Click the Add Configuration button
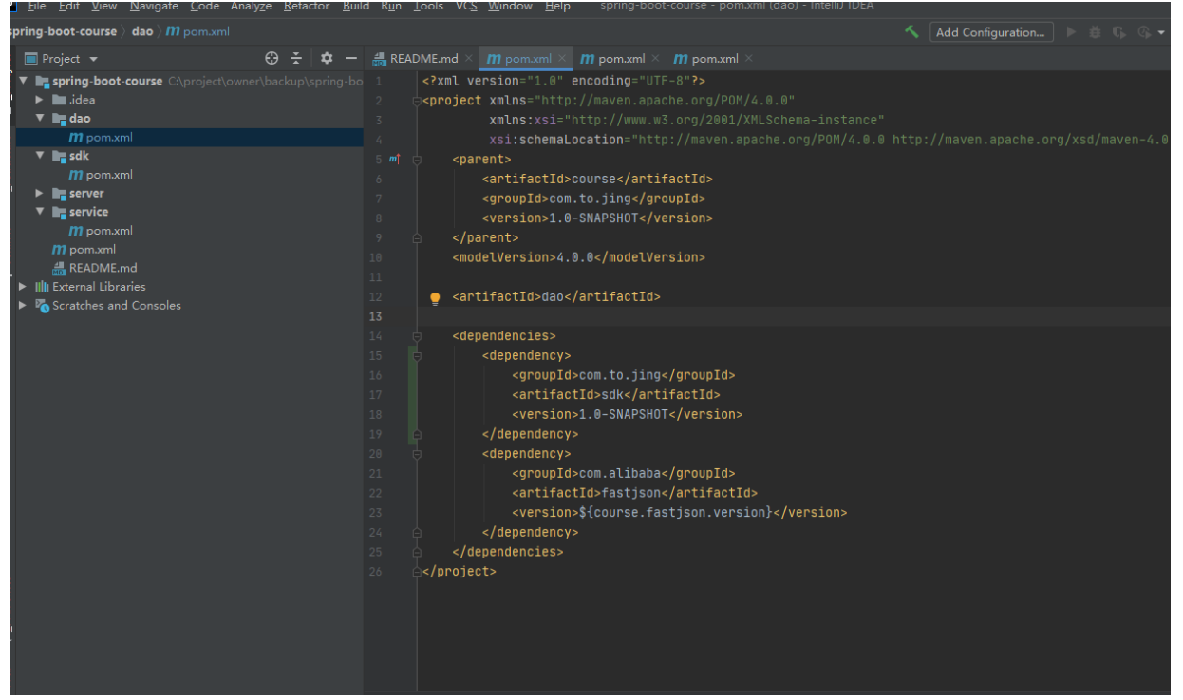The width and height of the screenshot is (1183, 700). [x=991, y=31]
